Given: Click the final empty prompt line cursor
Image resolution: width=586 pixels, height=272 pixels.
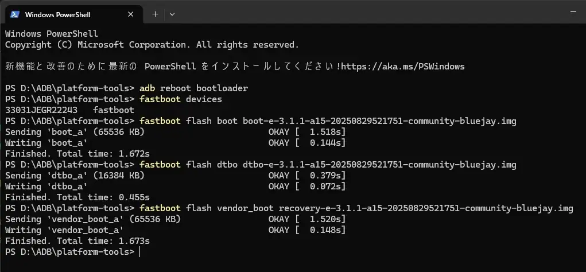Looking at the screenshot, I should pos(139,252).
